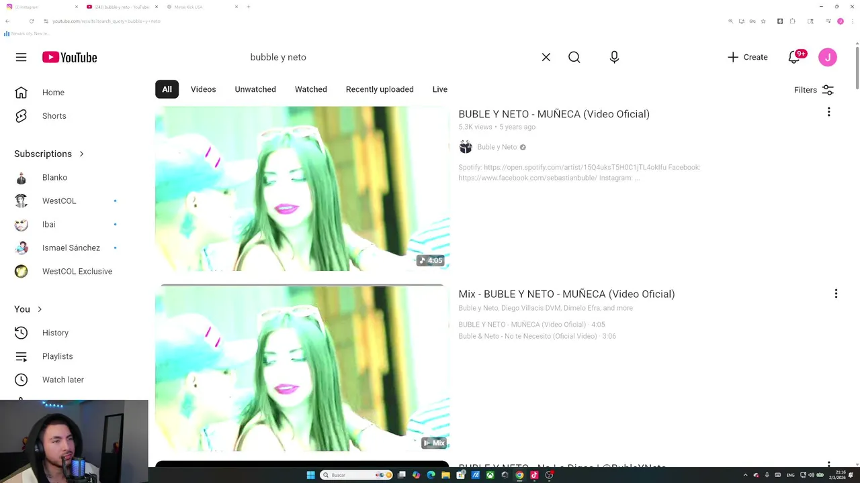
Task: Open the Buble y Neto channel name
Action: click(497, 147)
